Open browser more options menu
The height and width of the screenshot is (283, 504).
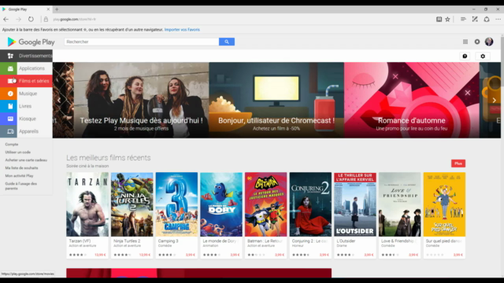pyautogui.click(x=498, y=19)
